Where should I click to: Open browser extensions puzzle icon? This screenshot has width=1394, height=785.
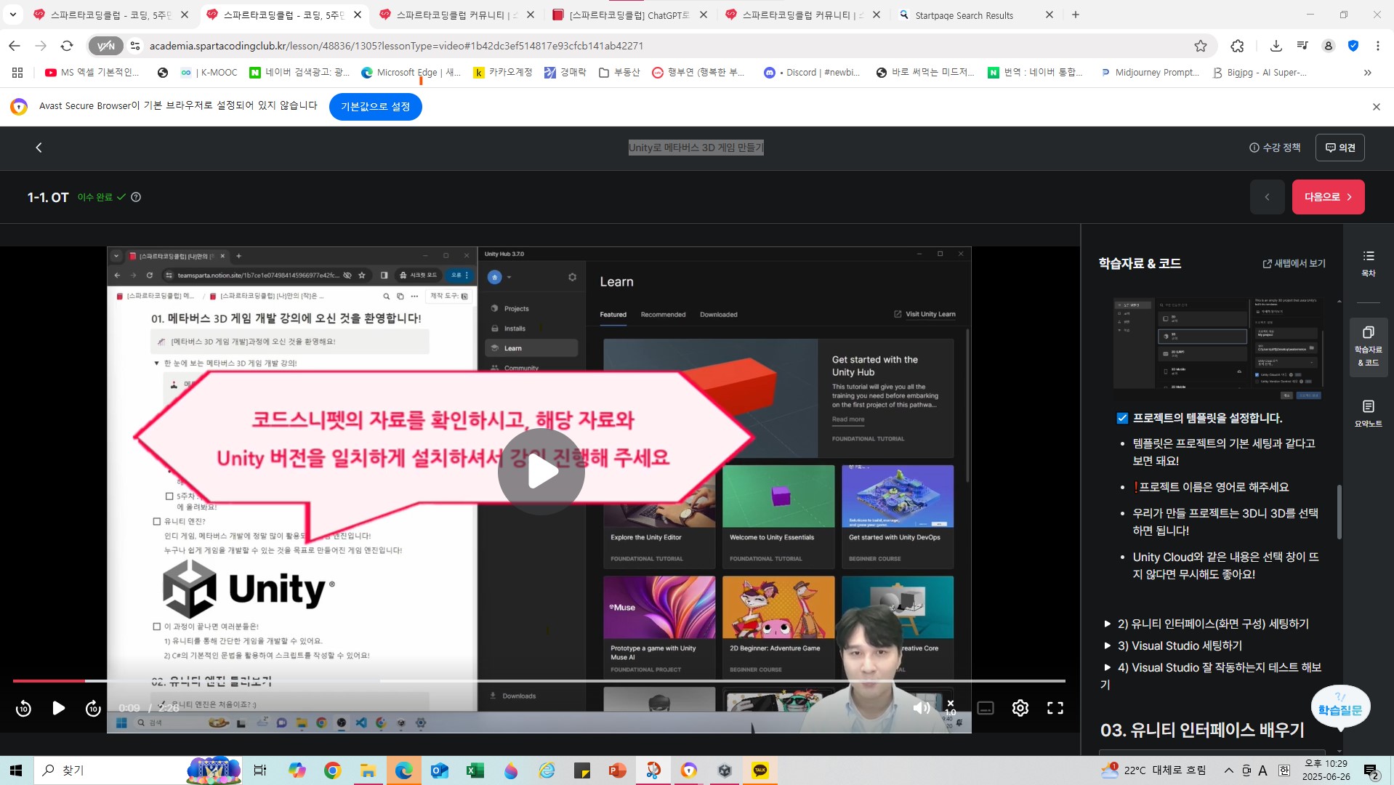pos(1237,46)
